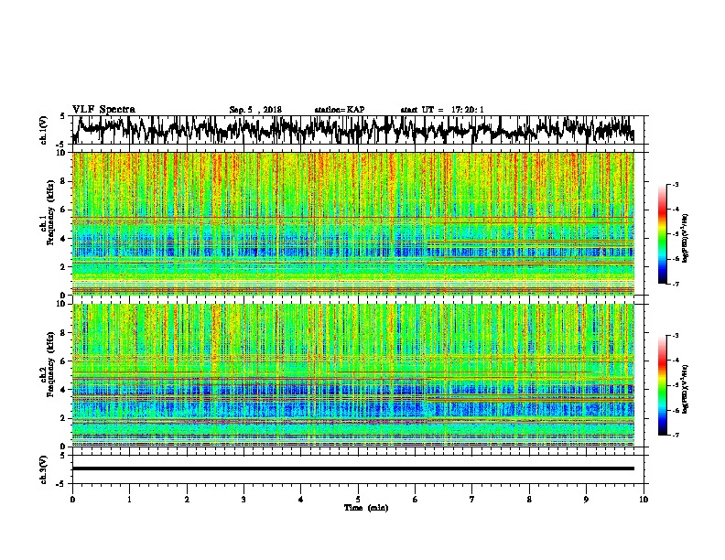Click the time axis tick label "1"
This screenshot has height=560, width=725.
(129, 500)
